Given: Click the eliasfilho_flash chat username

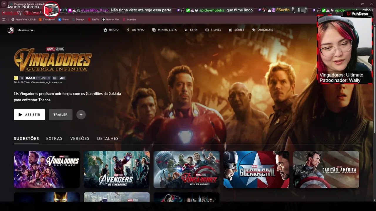Looking at the screenshot, I should (x=95, y=10).
